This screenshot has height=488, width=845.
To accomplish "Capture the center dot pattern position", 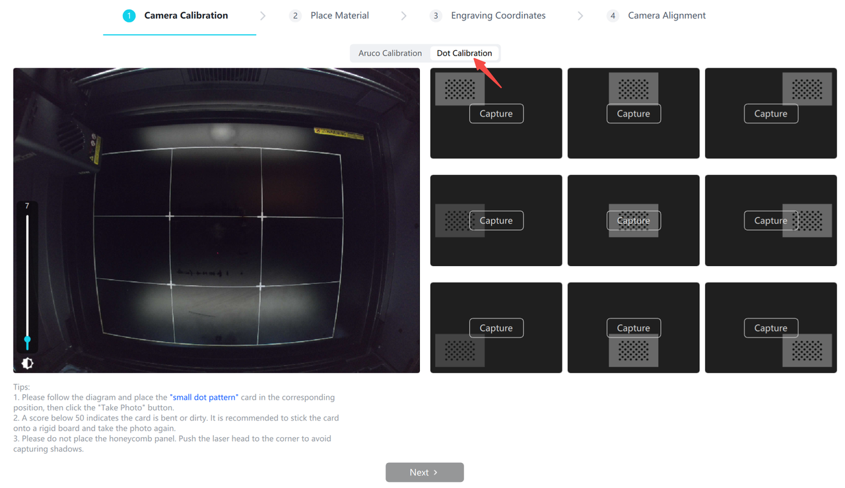I will click(x=633, y=221).
